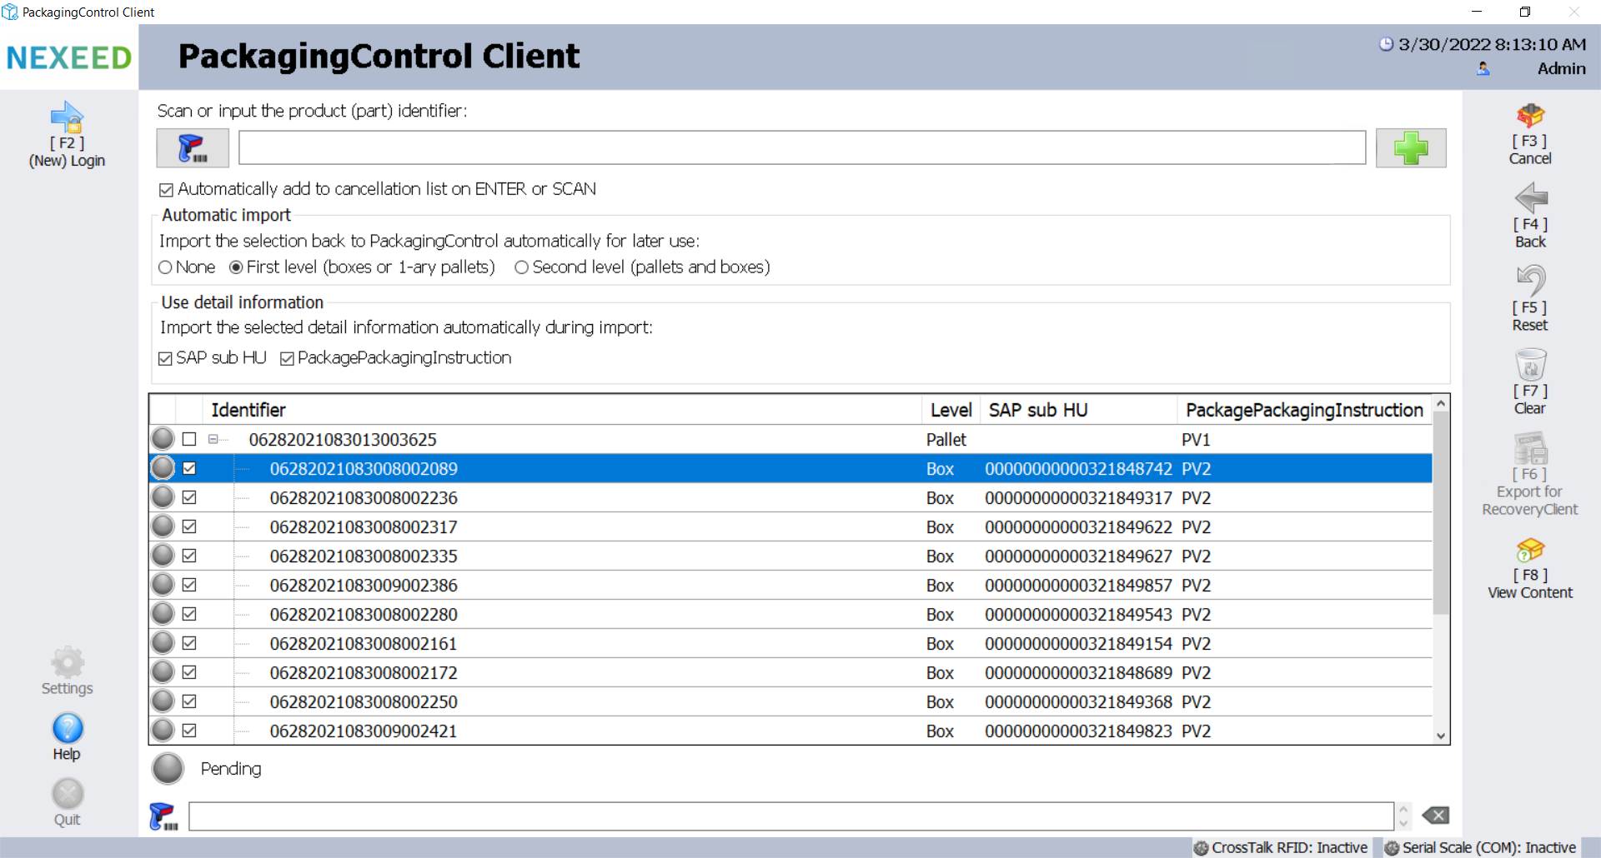Click the green plus add button
The width and height of the screenshot is (1601, 858).
tap(1410, 148)
